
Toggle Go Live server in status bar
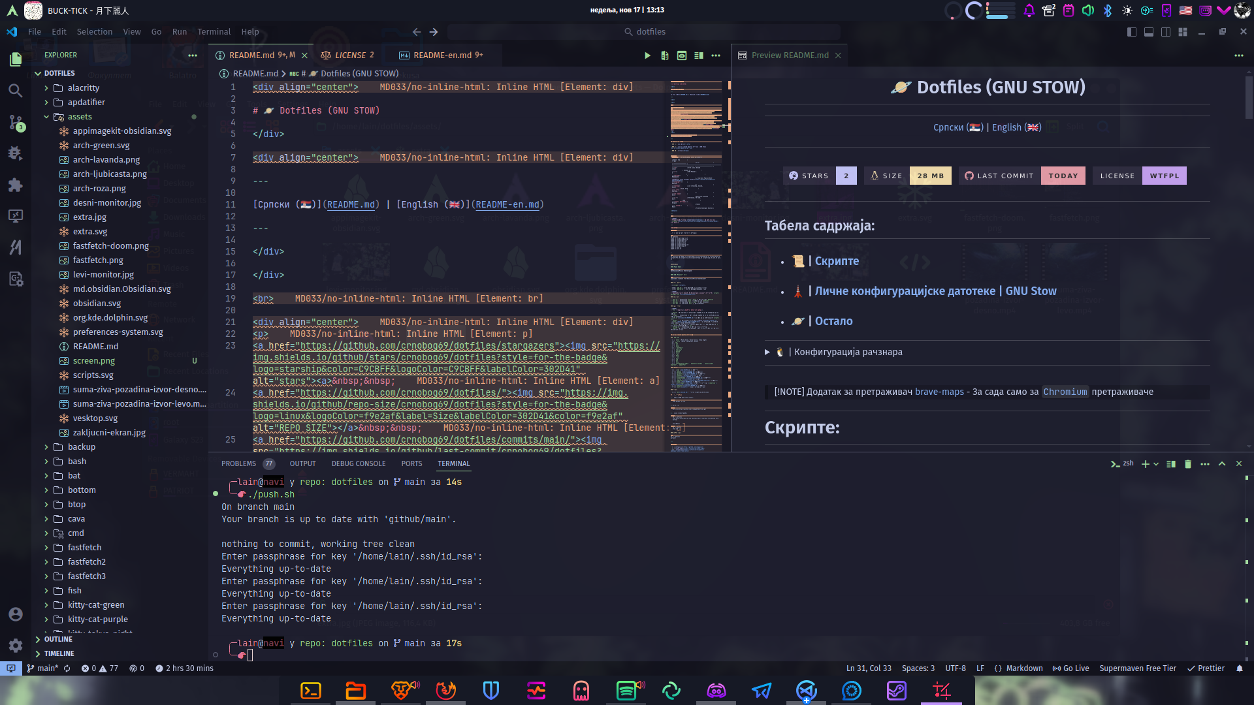(1070, 668)
